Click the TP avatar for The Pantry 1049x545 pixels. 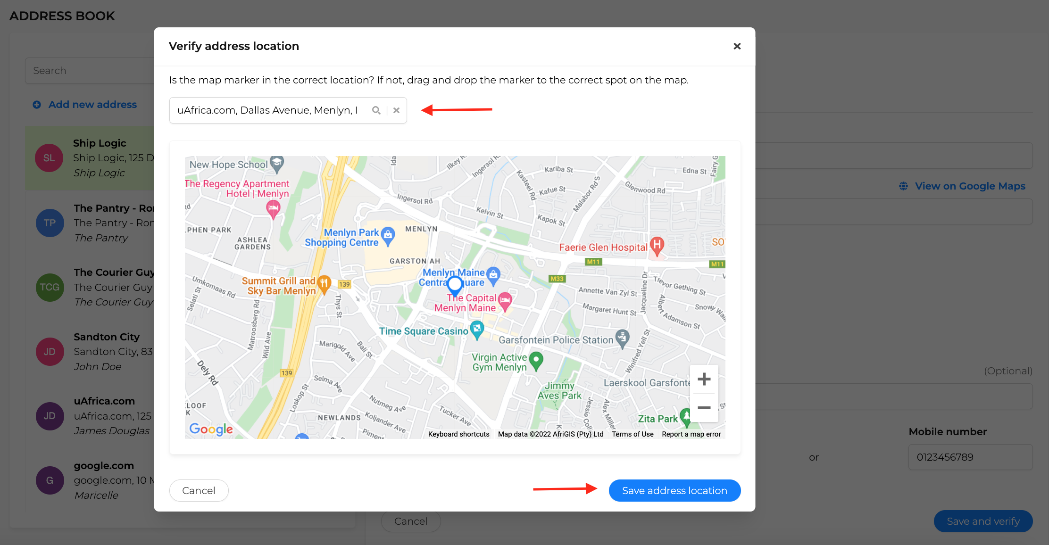click(x=50, y=223)
